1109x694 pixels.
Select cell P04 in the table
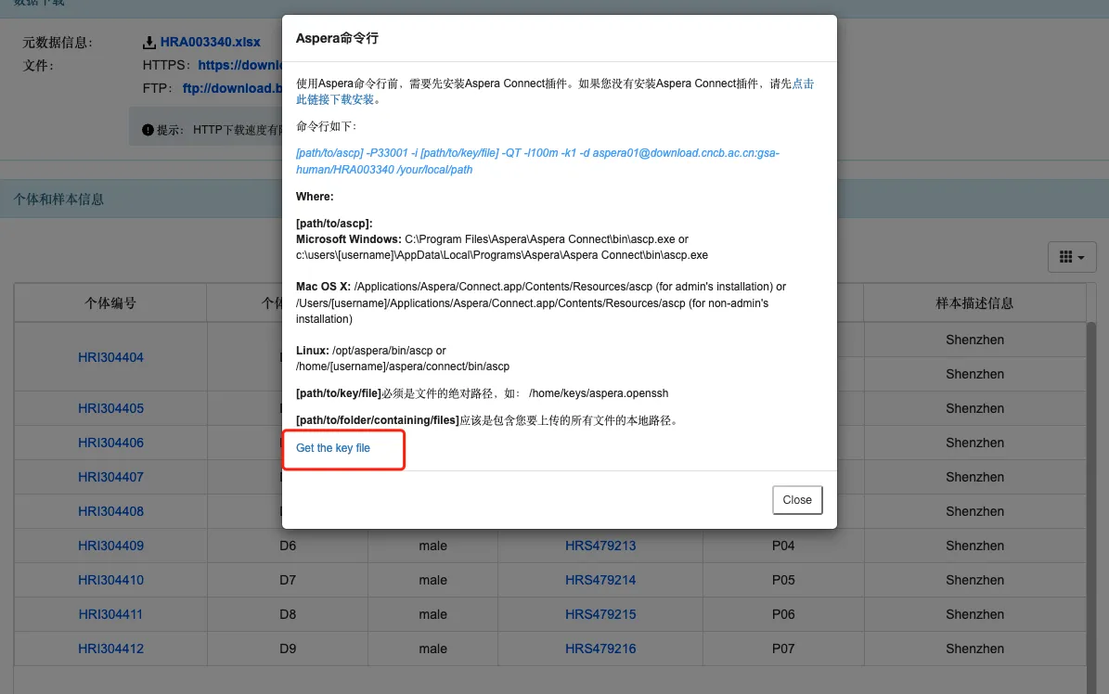click(x=783, y=546)
